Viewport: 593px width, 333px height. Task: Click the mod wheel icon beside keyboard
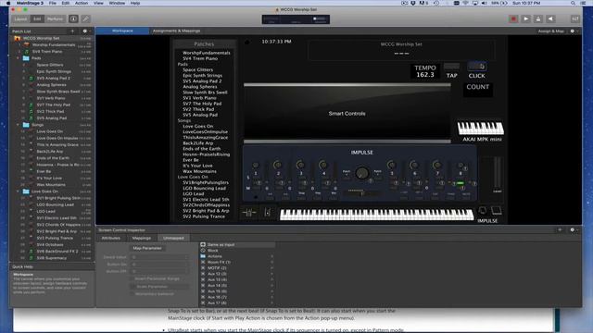tap(268, 213)
